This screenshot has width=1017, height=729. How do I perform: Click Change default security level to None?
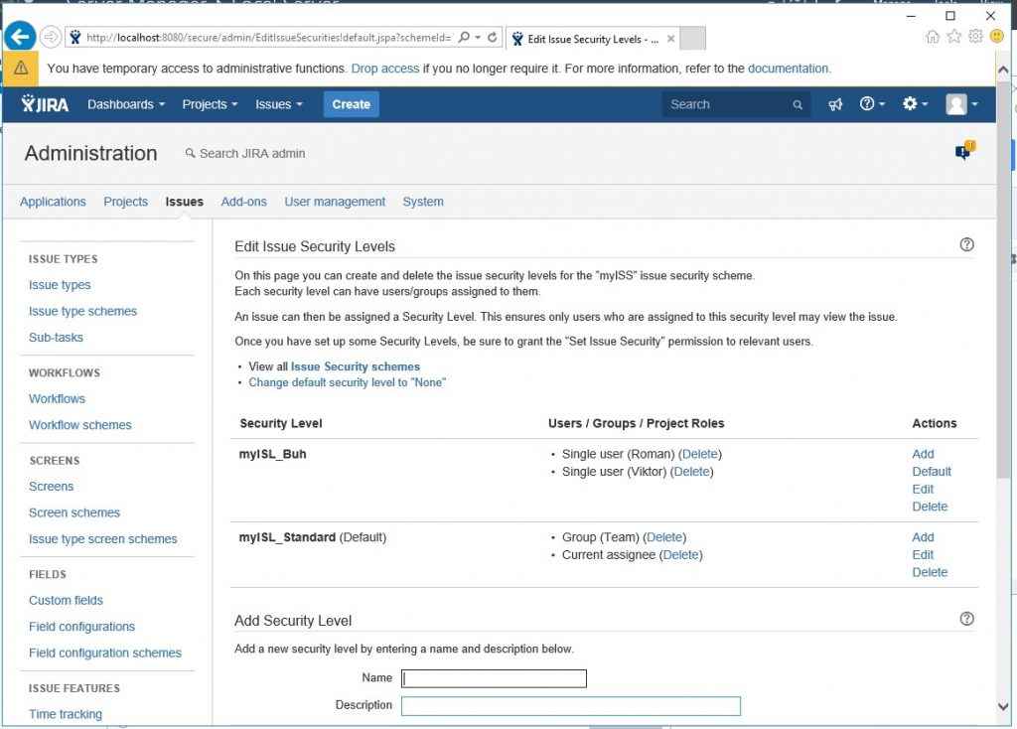[x=347, y=382]
